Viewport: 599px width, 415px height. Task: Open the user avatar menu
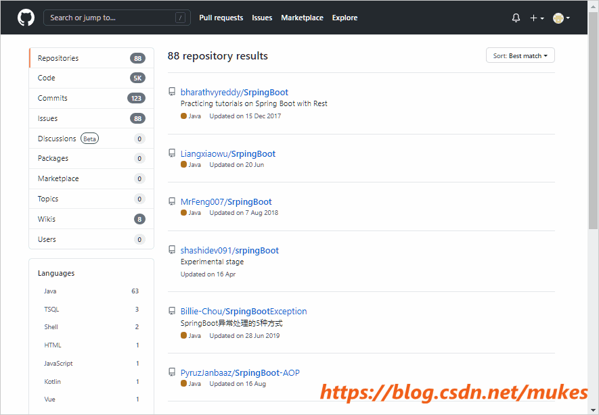pyautogui.click(x=561, y=18)
